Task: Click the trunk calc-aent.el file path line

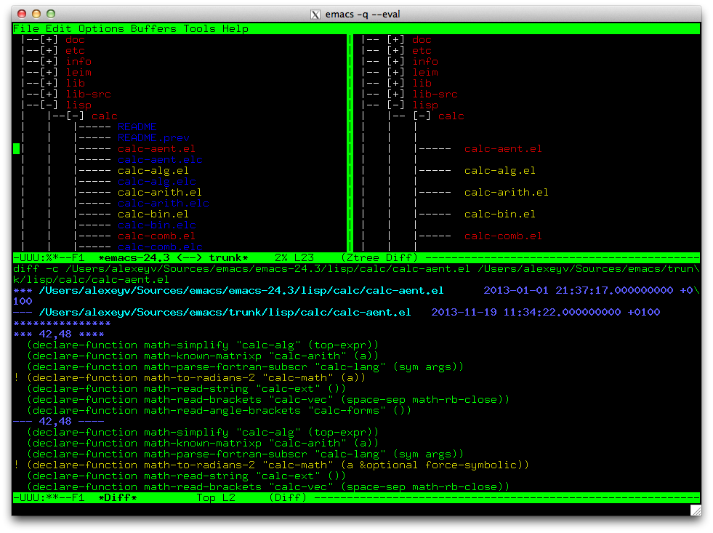Action: [225, 313]
